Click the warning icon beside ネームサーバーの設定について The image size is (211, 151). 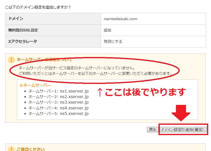click(11, 59)
